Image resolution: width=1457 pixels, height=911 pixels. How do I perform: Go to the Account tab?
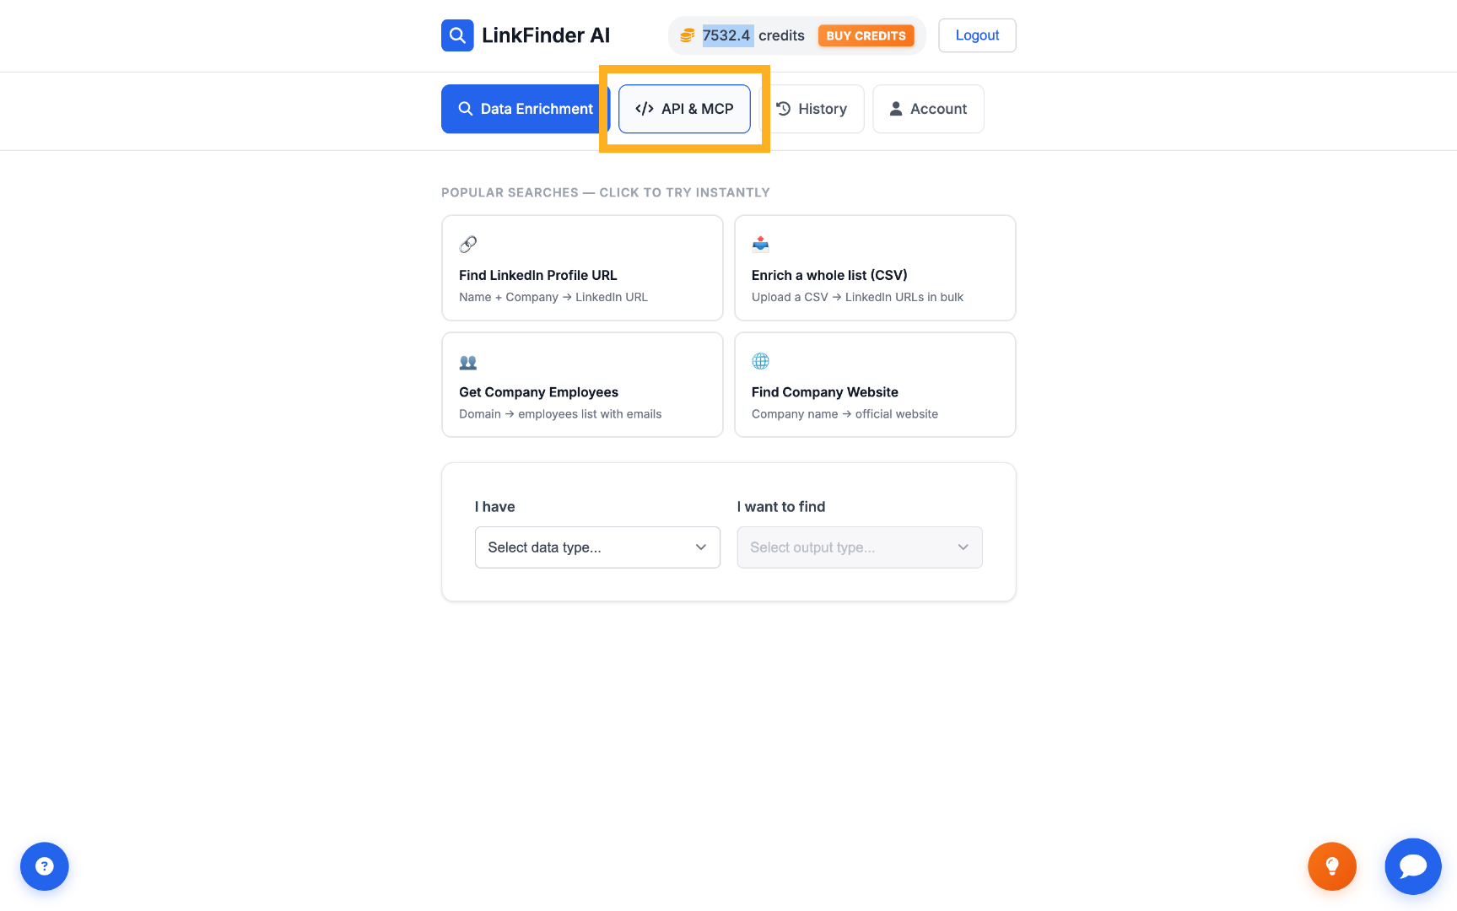pyautogui.click(x=928, y=109)
